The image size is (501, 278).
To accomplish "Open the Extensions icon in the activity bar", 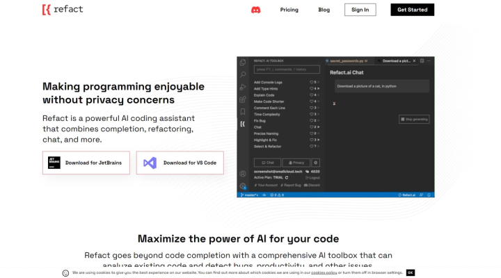I will coord(243,99).
